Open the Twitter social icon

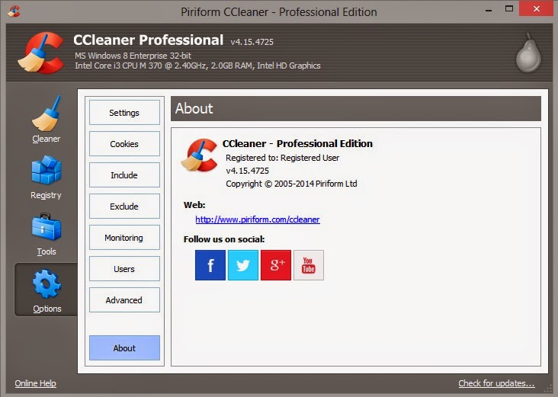[x=243, y=265]
